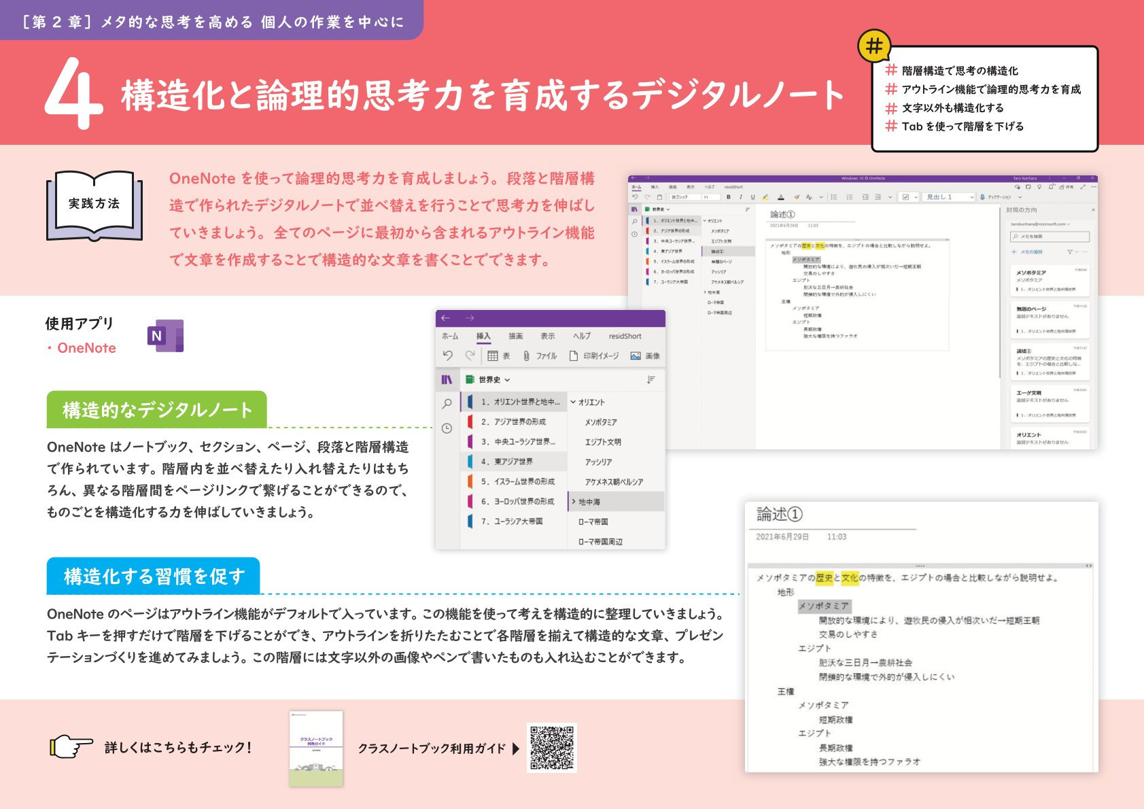Click メモの追加 in the feed pane

click(1028, 252)
